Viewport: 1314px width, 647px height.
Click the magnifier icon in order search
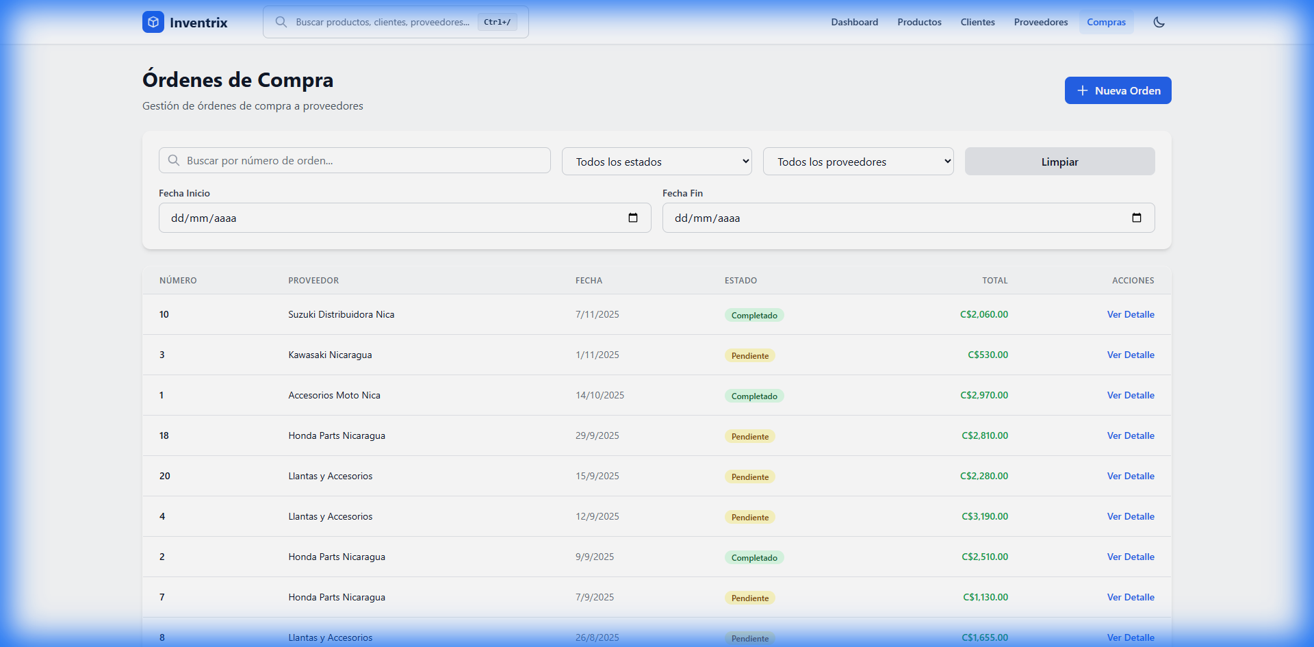click(174, 160)
